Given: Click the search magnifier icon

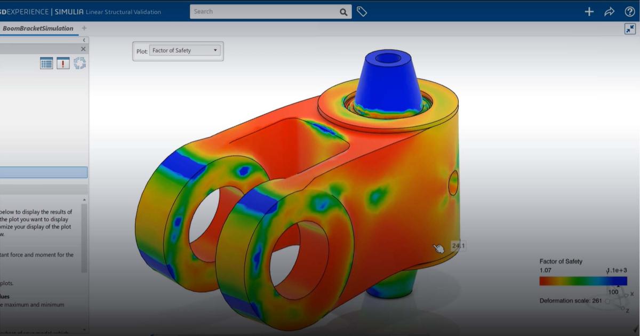Looking at the screenshot, I should (343, 11).
